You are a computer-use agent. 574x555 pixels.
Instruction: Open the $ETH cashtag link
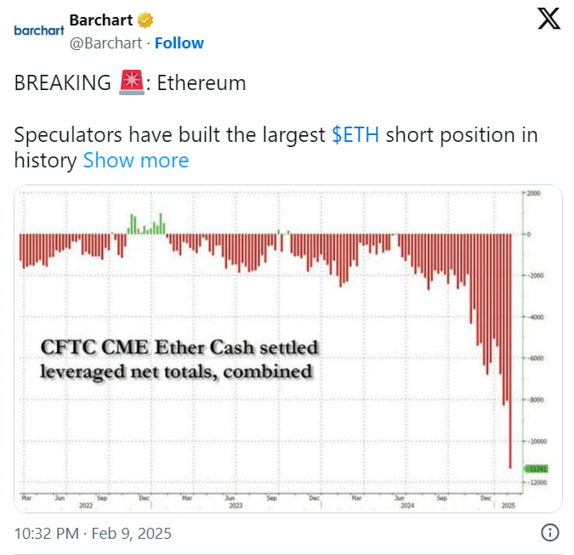click(356, 135)
